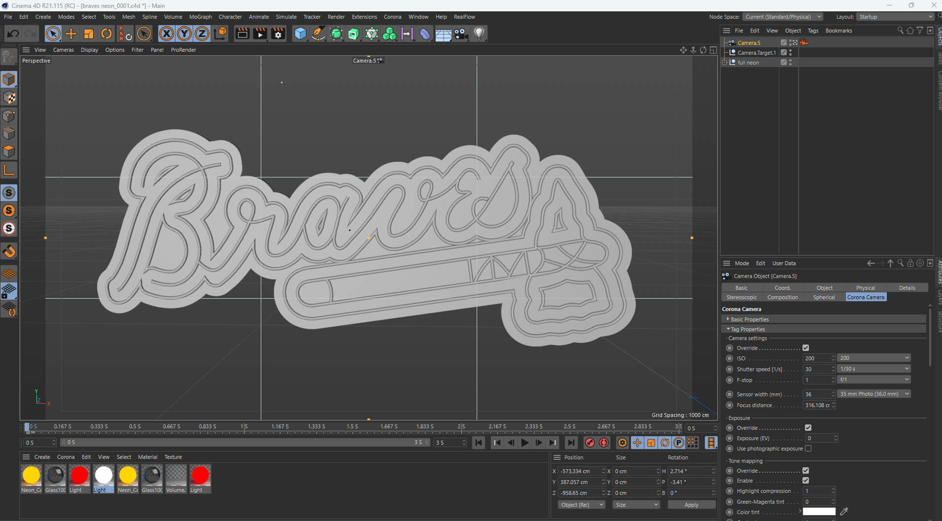Click the Autokeying button
The image size is (942, 521).
point(603,443)
